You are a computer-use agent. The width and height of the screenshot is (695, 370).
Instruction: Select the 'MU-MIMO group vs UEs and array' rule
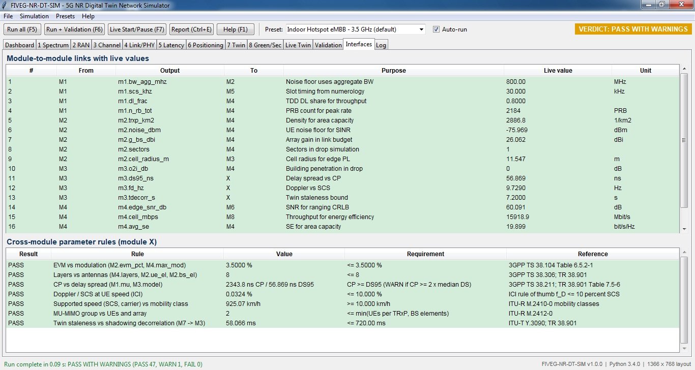coord(343,313)
